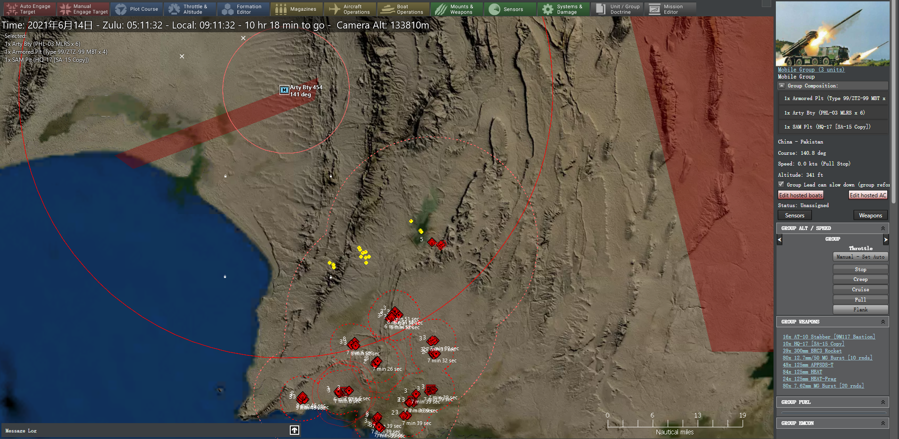This screenshot has height=439, width=899.
Task: Open the 125mm APFSDS-T weapon link
Action: [808, 365]
